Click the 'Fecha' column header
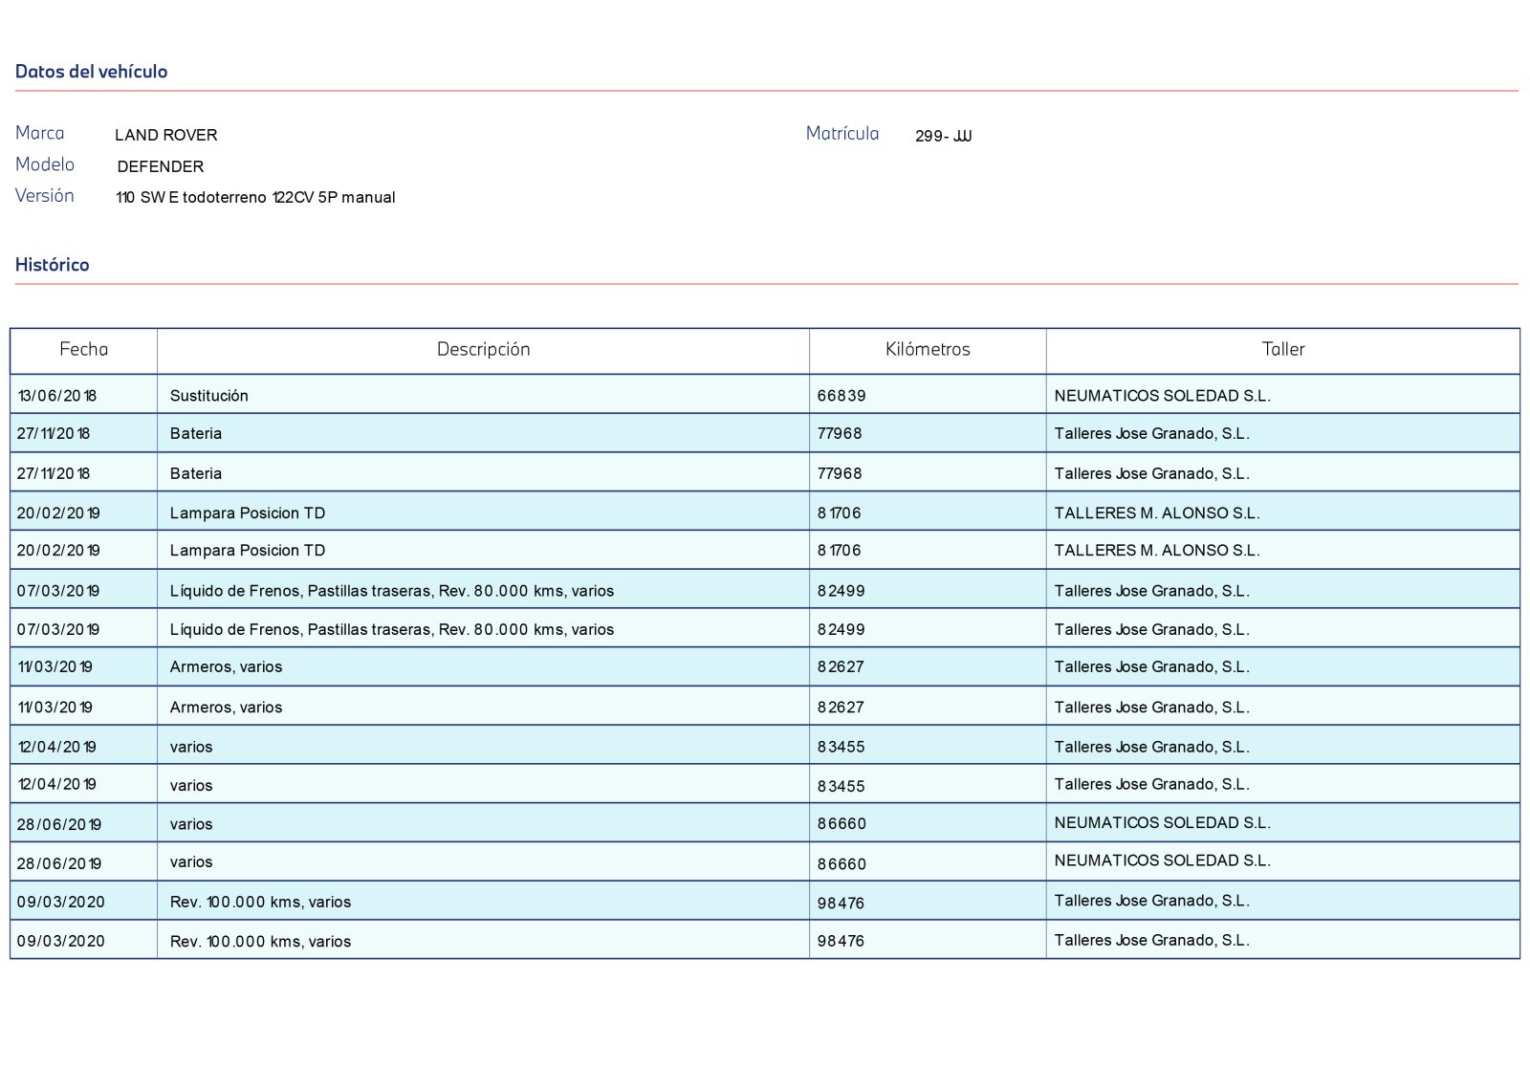This screenshot has height=1068, width=1530. tap(83, 350)
